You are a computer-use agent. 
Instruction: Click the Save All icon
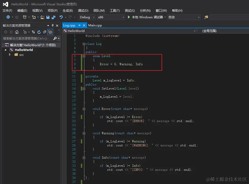click(54, 17)
